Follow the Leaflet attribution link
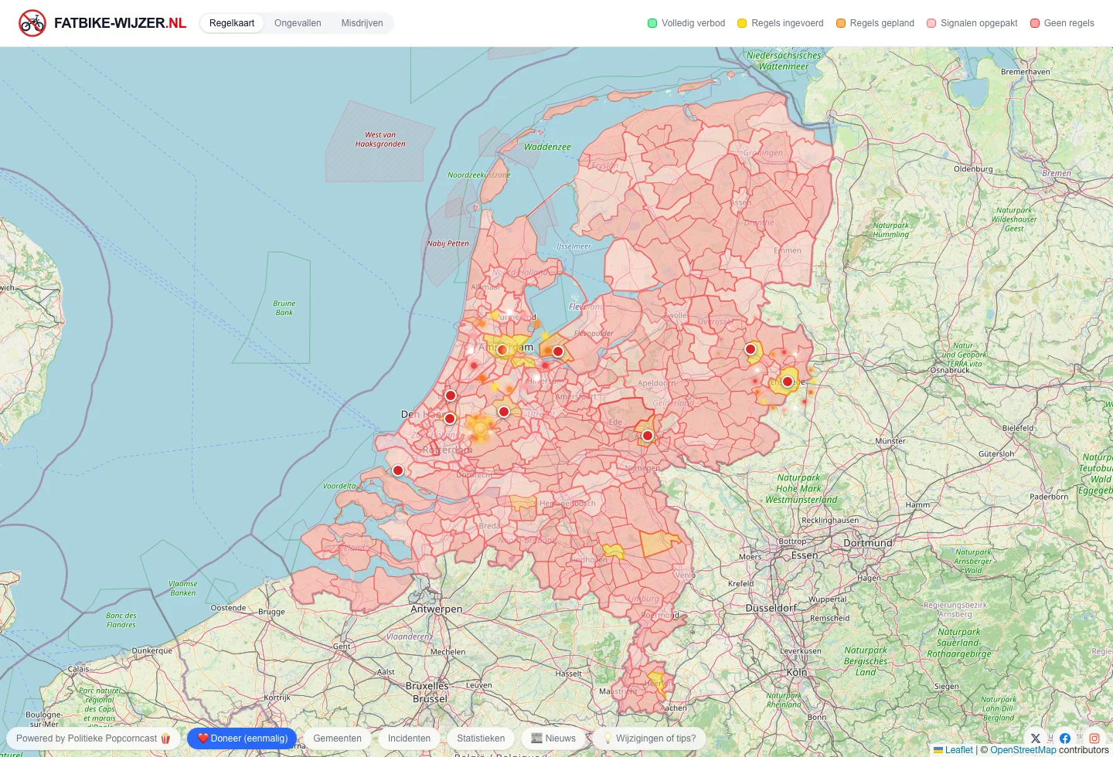The image size is (1113, 757). coord(958,750)
